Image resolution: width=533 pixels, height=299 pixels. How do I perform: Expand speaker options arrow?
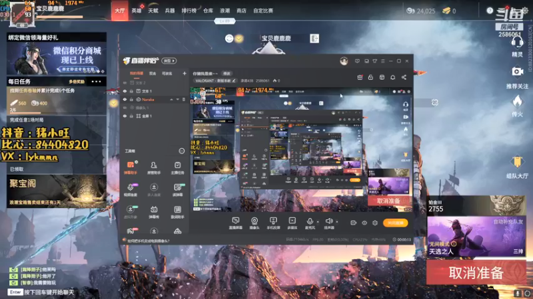pos(337,222)
